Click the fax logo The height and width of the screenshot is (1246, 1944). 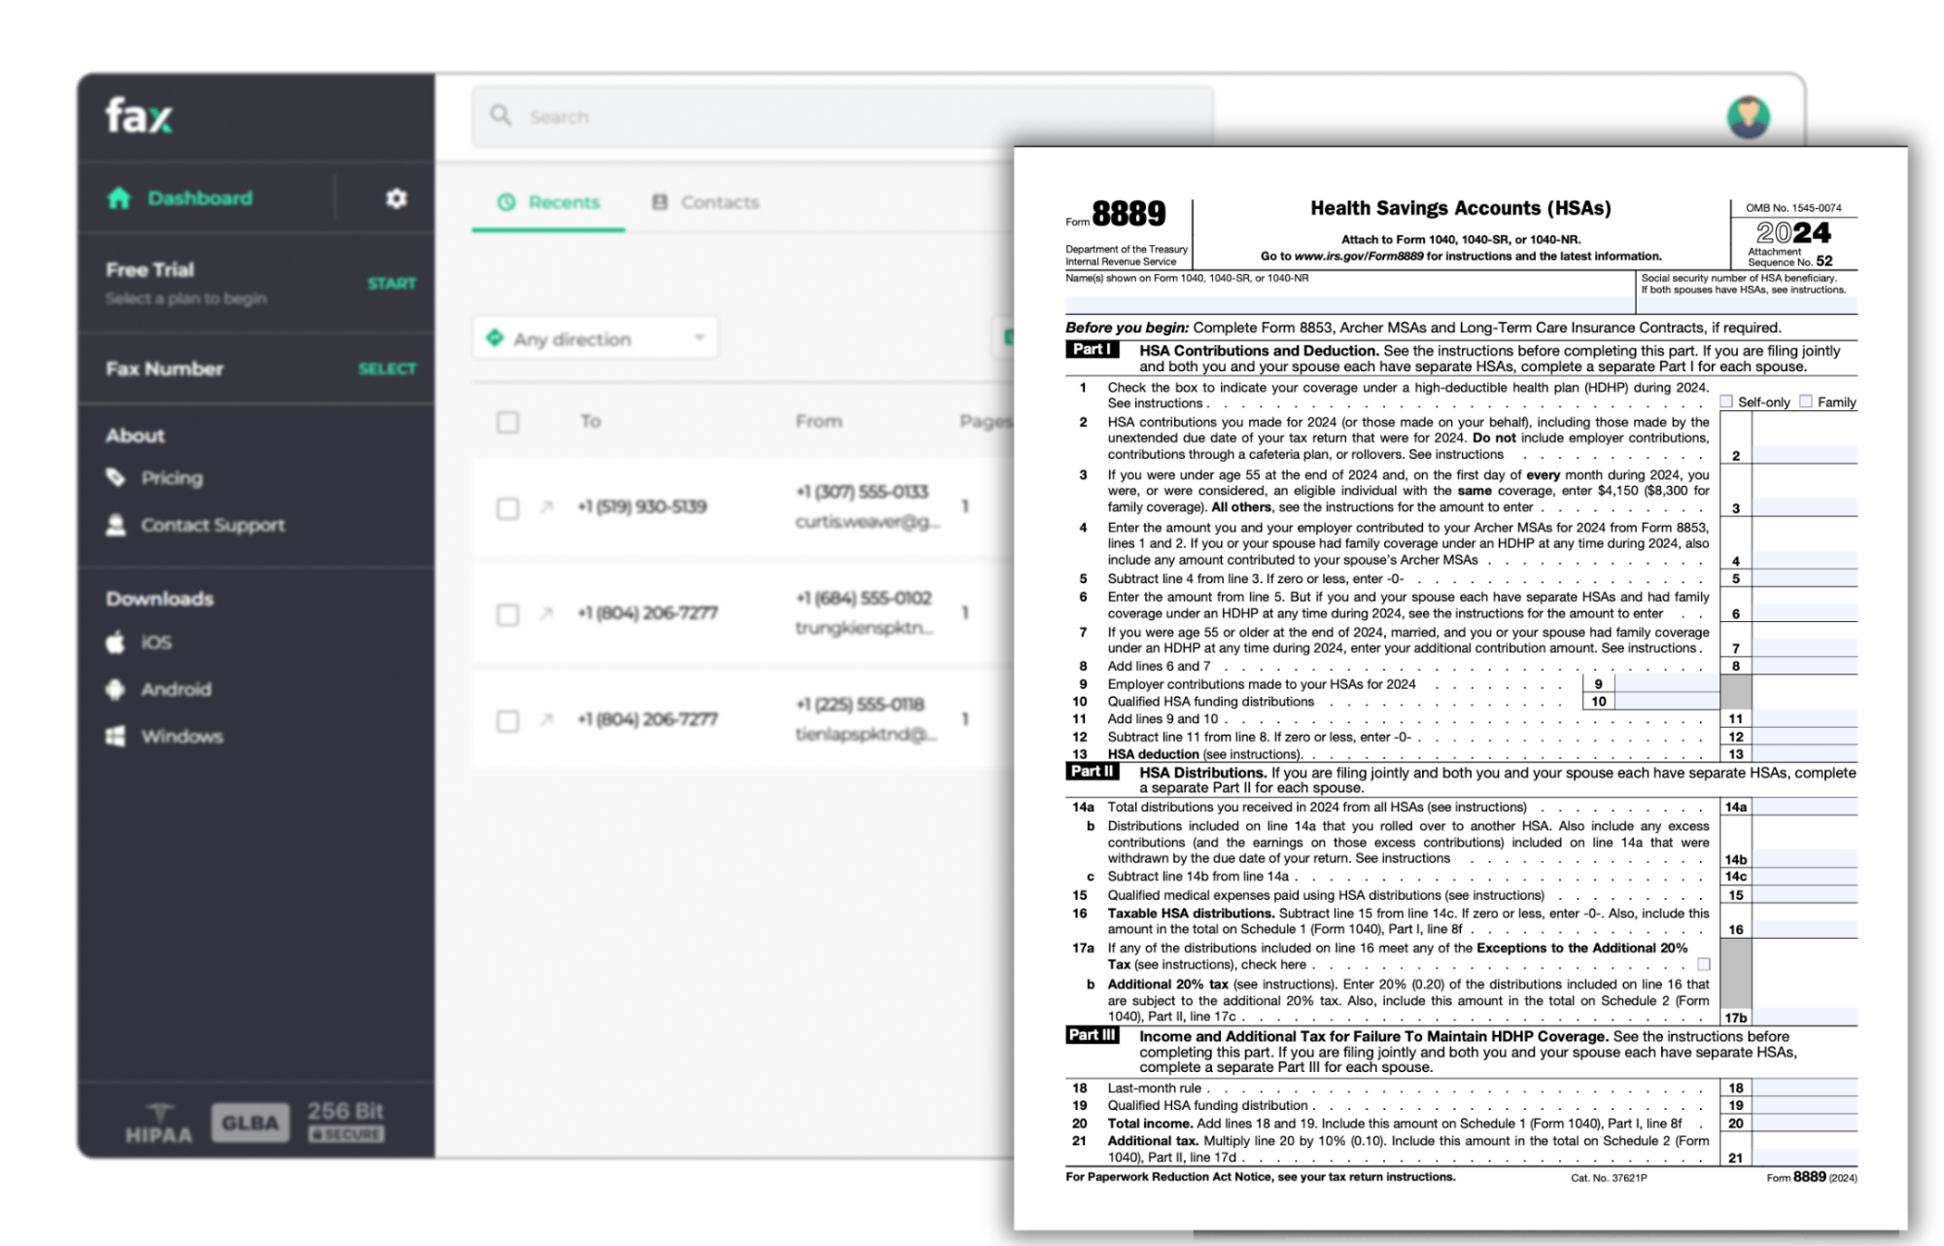point(139,116)
